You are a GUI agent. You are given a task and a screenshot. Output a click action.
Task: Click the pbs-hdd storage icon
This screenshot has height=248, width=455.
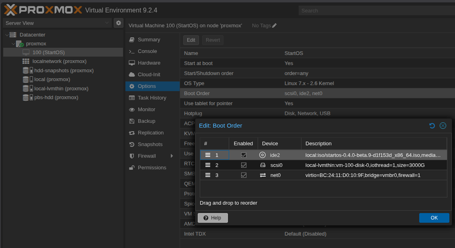tap(28, 98)
